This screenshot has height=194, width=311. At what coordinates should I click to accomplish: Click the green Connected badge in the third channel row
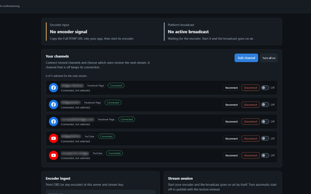pyautogui.click(x=127, y=119)
